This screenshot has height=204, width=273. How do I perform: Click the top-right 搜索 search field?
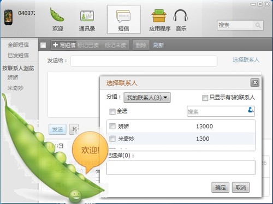click(240, 25)
